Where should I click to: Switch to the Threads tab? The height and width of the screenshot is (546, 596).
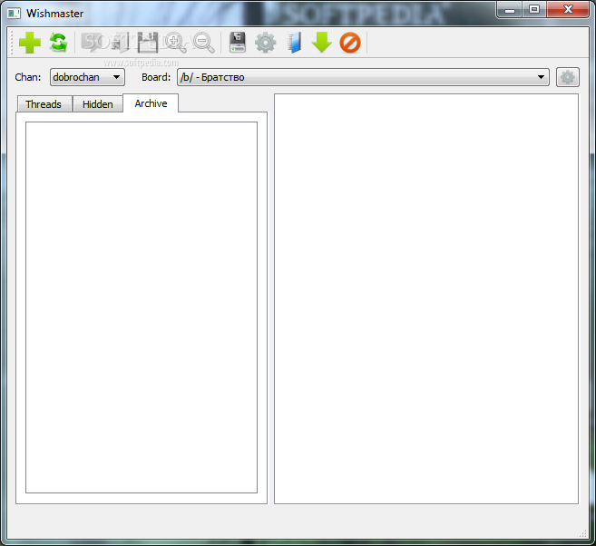click(x=44, y=104)
